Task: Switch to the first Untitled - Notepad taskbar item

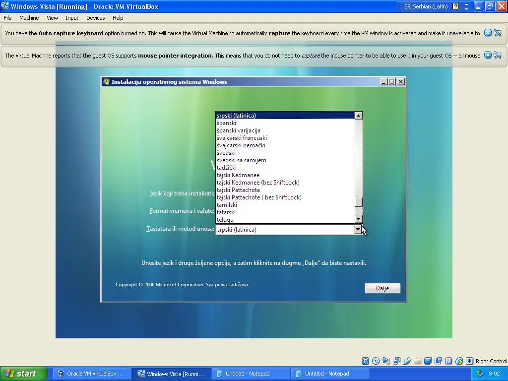Action: pos(250,374)
